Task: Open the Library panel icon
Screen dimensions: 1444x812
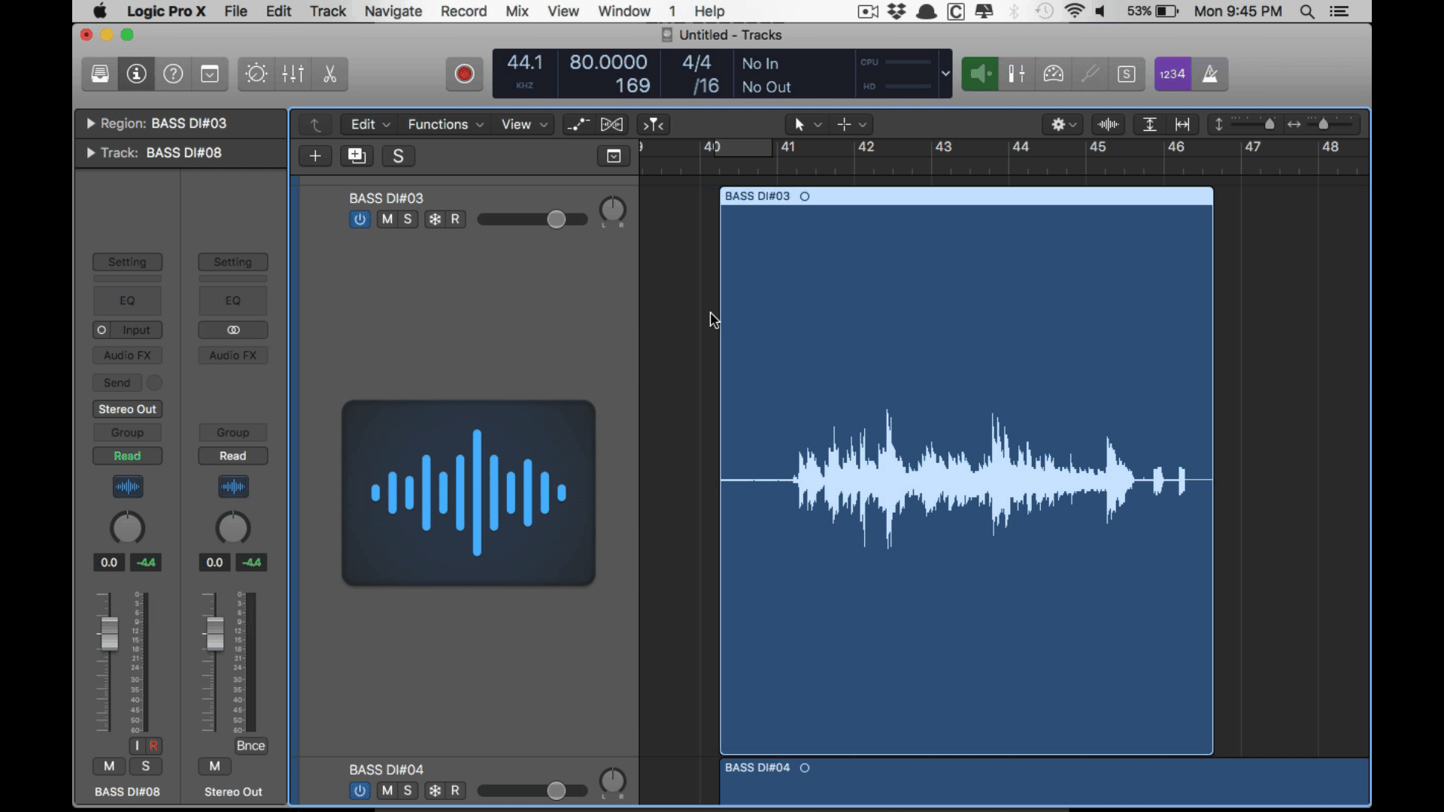Action: [x=100, y=74]
